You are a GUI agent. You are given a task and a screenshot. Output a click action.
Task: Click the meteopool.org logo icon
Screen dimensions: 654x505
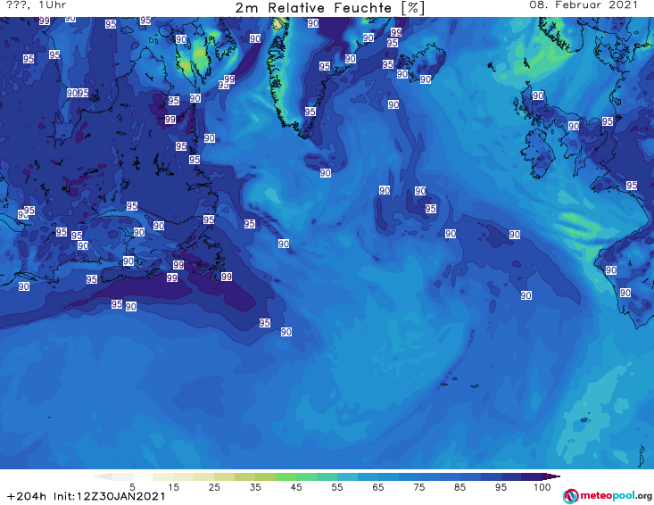[570, 496]
